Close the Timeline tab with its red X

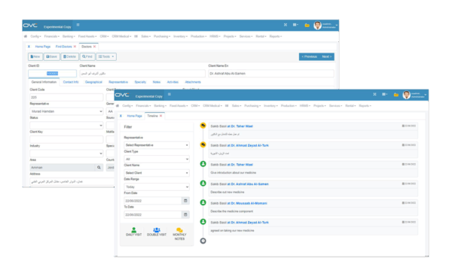[x=160, y=116]
